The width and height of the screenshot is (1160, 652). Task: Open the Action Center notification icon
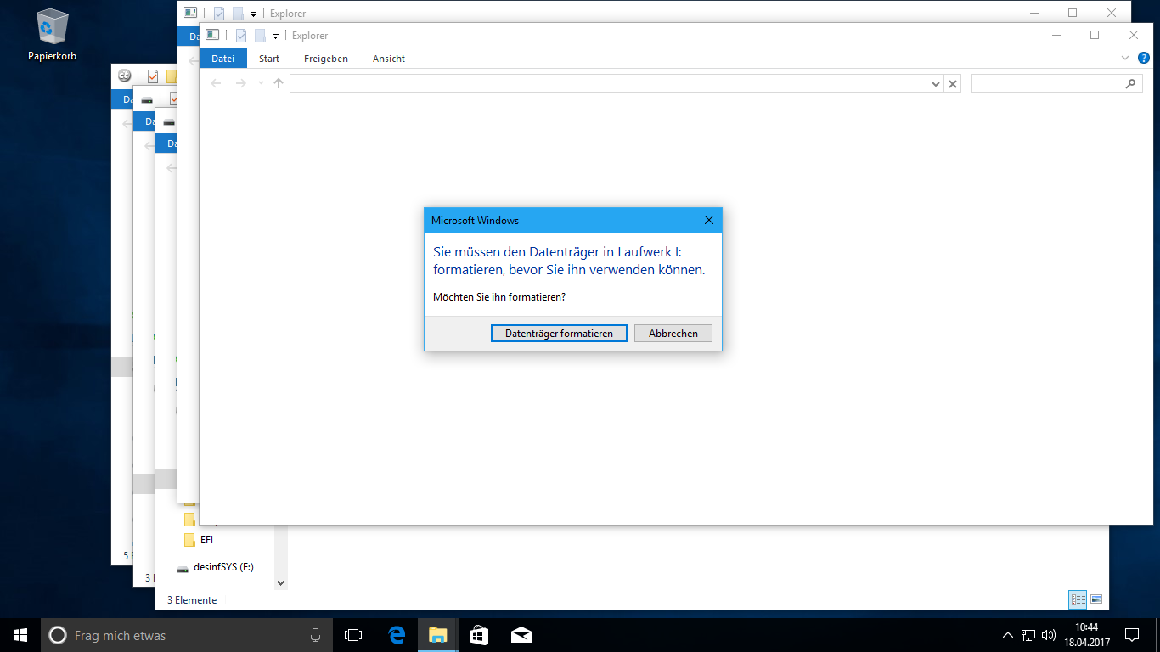1132,635
